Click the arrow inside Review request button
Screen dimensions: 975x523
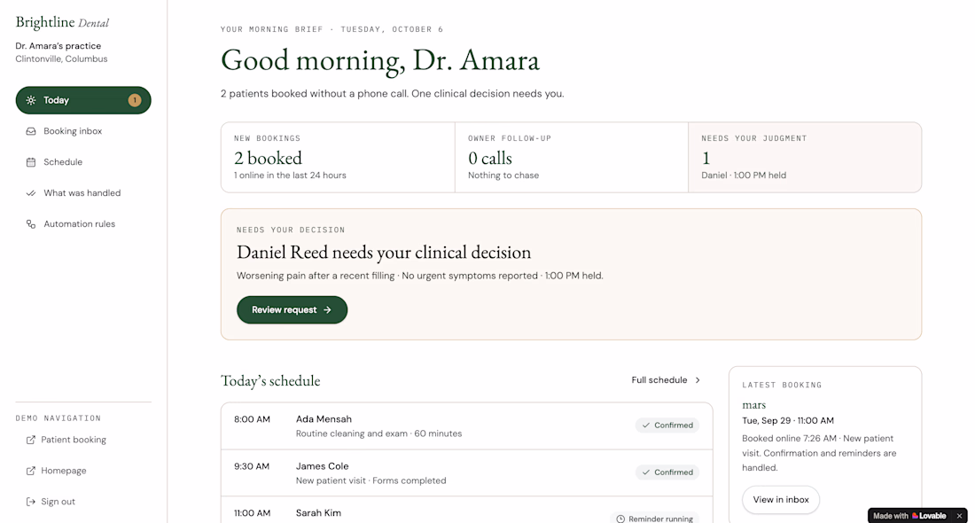tap(328, 309)
